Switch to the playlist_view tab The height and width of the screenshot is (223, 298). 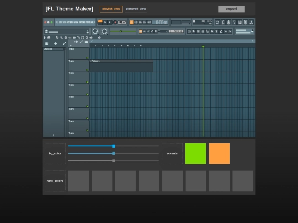111,9
